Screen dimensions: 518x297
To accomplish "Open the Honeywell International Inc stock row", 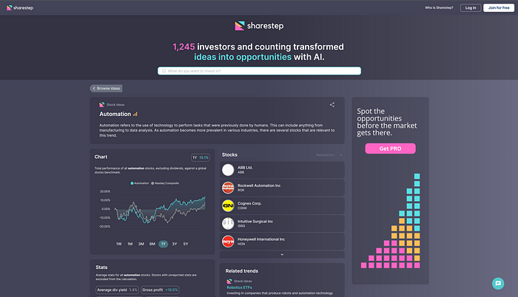I will (282, 242).
